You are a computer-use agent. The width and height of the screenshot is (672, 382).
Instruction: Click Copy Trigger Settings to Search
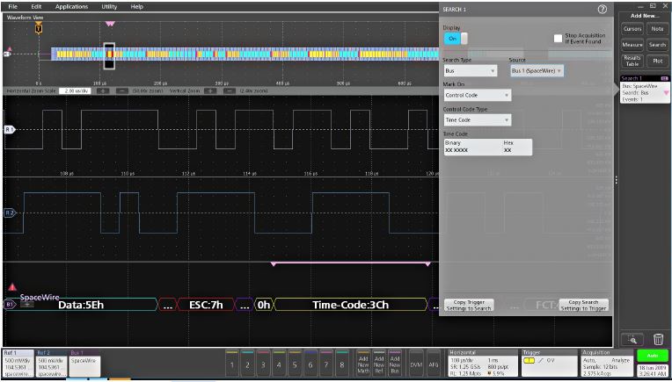tap(472, 305)
